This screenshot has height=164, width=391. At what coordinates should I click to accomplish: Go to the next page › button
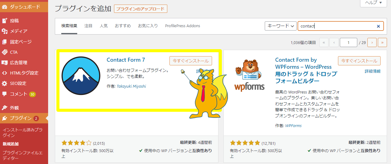372,43
